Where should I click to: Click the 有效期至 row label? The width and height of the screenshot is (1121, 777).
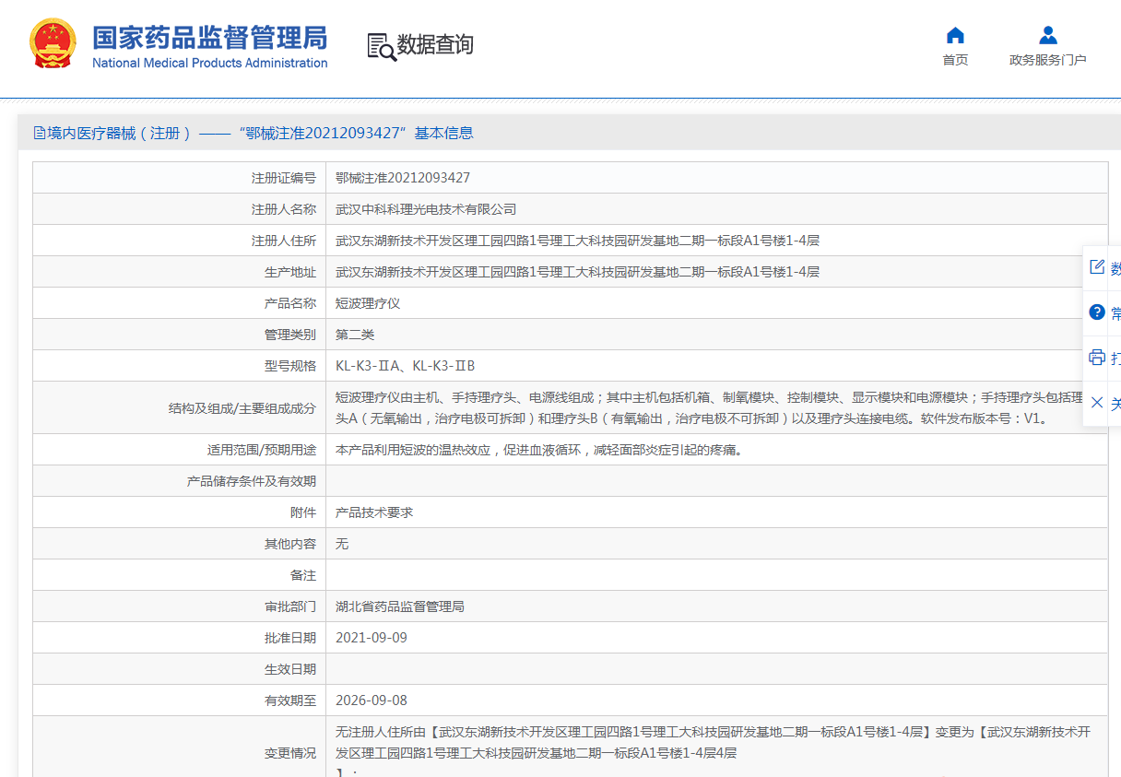pos(290,700)
